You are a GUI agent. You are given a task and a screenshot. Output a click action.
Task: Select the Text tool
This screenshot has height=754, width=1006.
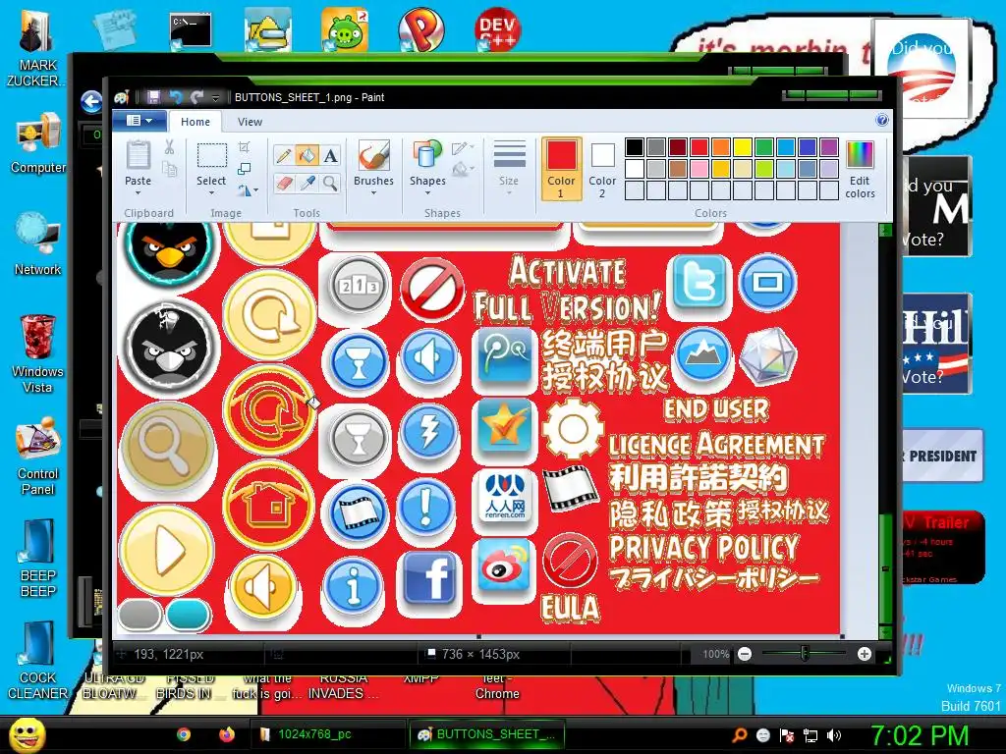pyautogui.click(x=330, y=156)
